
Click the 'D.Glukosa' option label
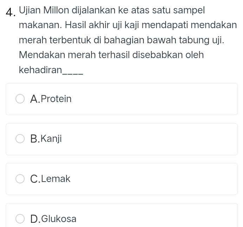[x=53, y=219]
